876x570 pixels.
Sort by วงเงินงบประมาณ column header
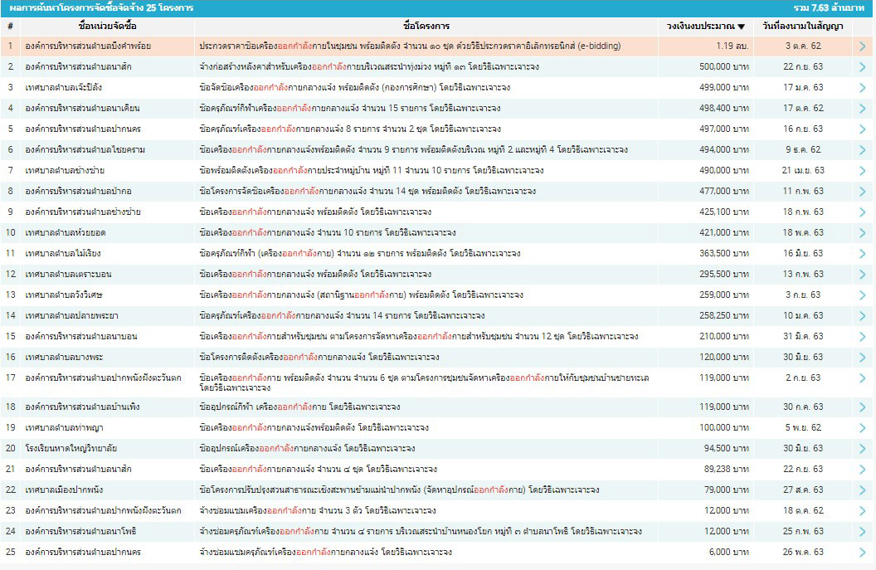(x=699, y=26)
